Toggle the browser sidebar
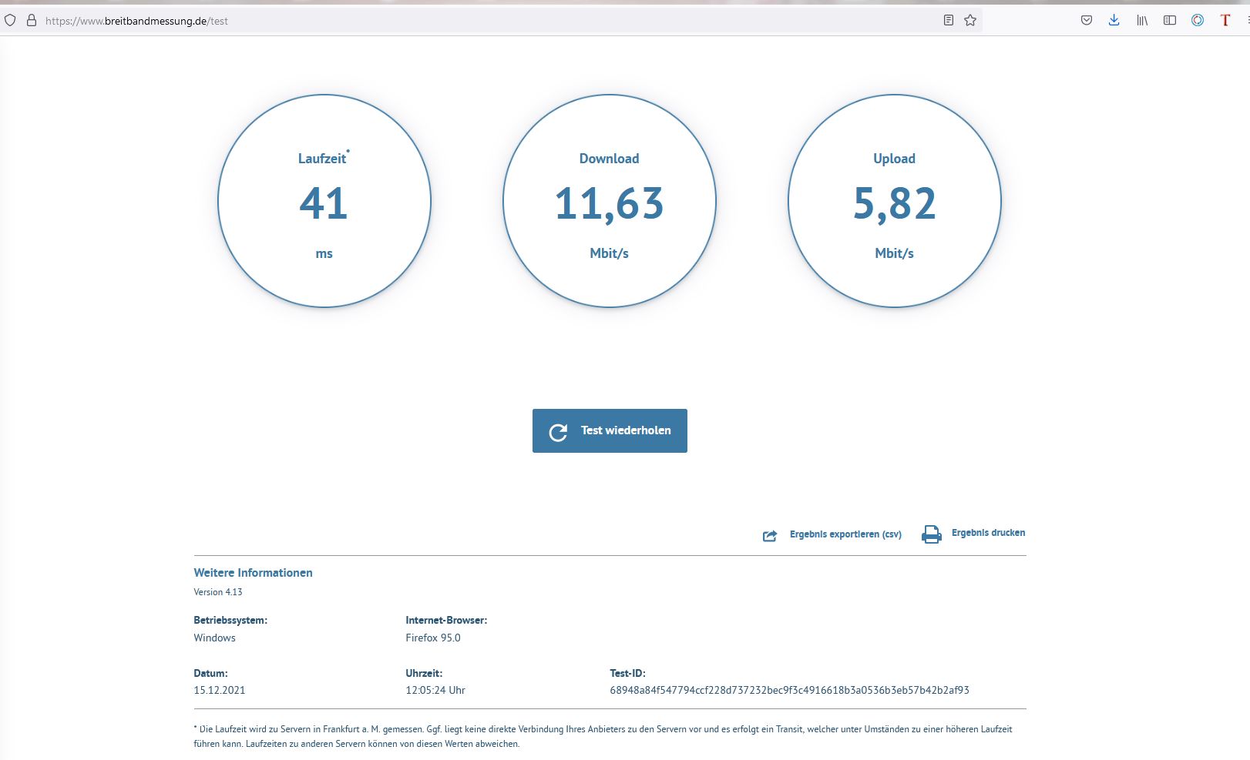The height and width of the screenshot is (760, 1250). (x=1170, y=21)
